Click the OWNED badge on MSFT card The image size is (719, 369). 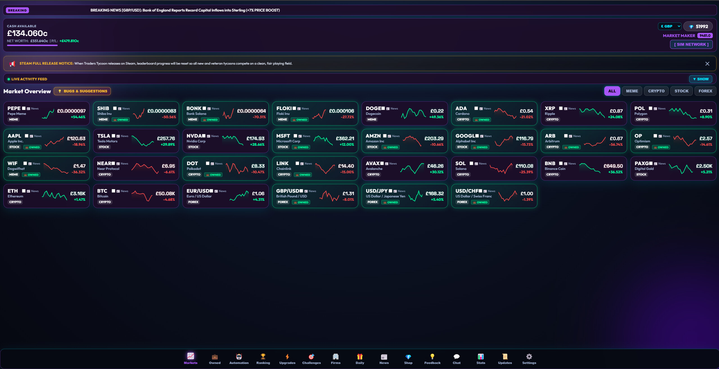click(301, 147)
